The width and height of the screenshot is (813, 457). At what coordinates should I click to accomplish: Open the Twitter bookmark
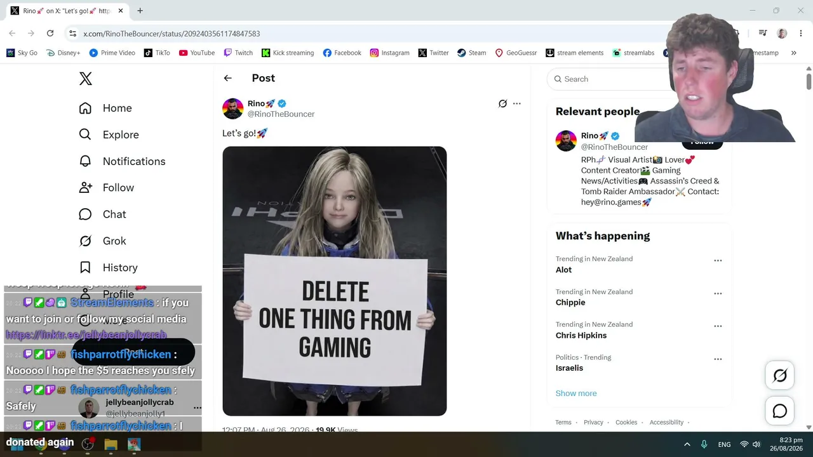point(434,53)
